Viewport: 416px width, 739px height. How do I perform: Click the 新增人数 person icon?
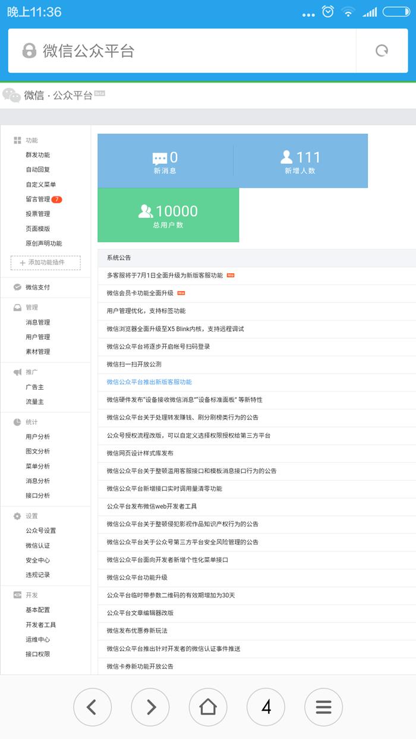tap(286, 157)
